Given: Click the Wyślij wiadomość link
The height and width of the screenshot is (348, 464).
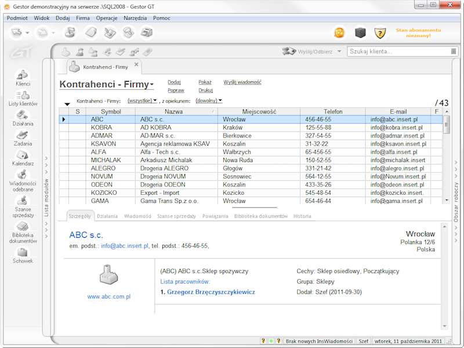Looking at the screenshot, I should (x=242, y=82).
